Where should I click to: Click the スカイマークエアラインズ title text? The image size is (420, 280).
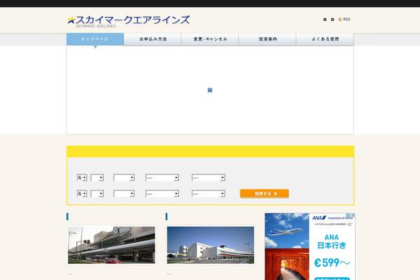pyautogui.click(x=133, y=20)
